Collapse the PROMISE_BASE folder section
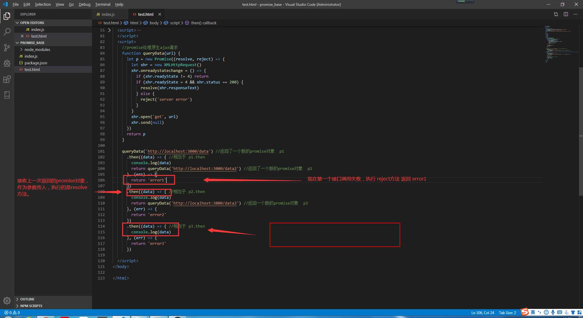The height and width of the screenshot is (318, 583). click(x=53, y=43)
